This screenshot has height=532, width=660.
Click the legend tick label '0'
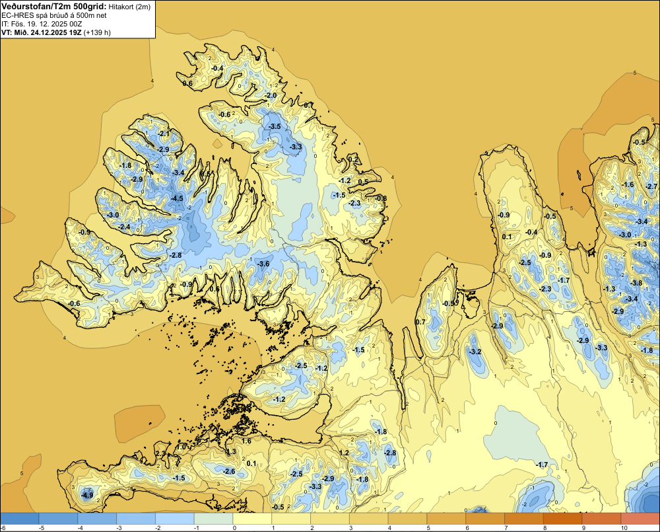click(234, 528)
